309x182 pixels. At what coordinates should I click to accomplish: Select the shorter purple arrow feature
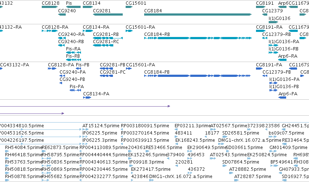tap(32, 113)
